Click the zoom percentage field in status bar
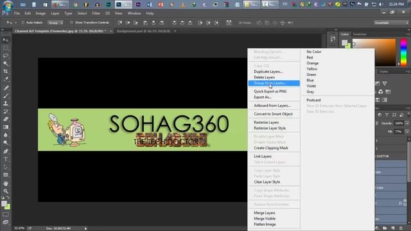This screenshot has height=231, width=411. (19, 228)
